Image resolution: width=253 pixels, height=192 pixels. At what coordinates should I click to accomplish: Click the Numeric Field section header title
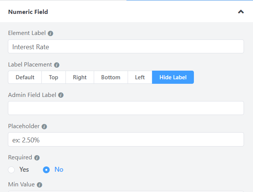tap(28, 12)
